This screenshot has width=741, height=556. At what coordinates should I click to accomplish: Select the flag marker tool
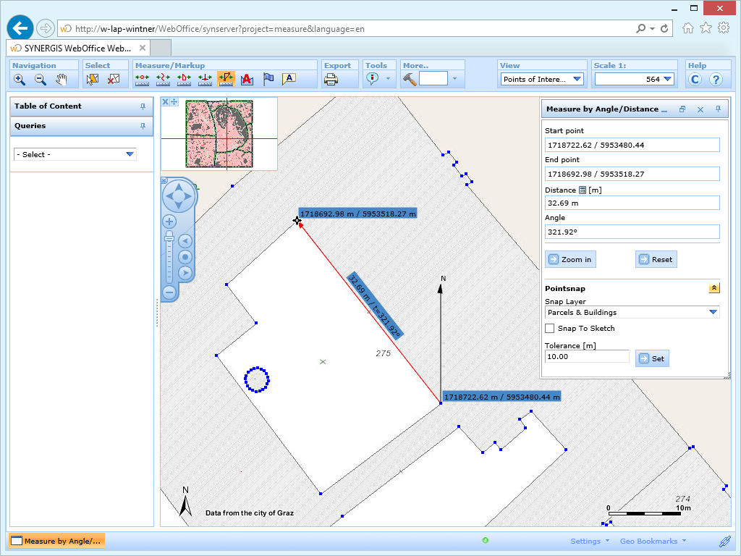click(x=268, y=80)
